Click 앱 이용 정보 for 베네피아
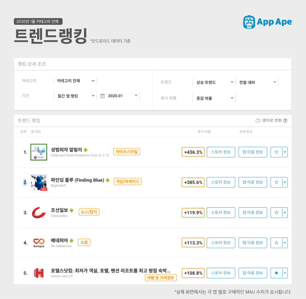Viewport: 306px width, 299px height. tap(253, 243)
